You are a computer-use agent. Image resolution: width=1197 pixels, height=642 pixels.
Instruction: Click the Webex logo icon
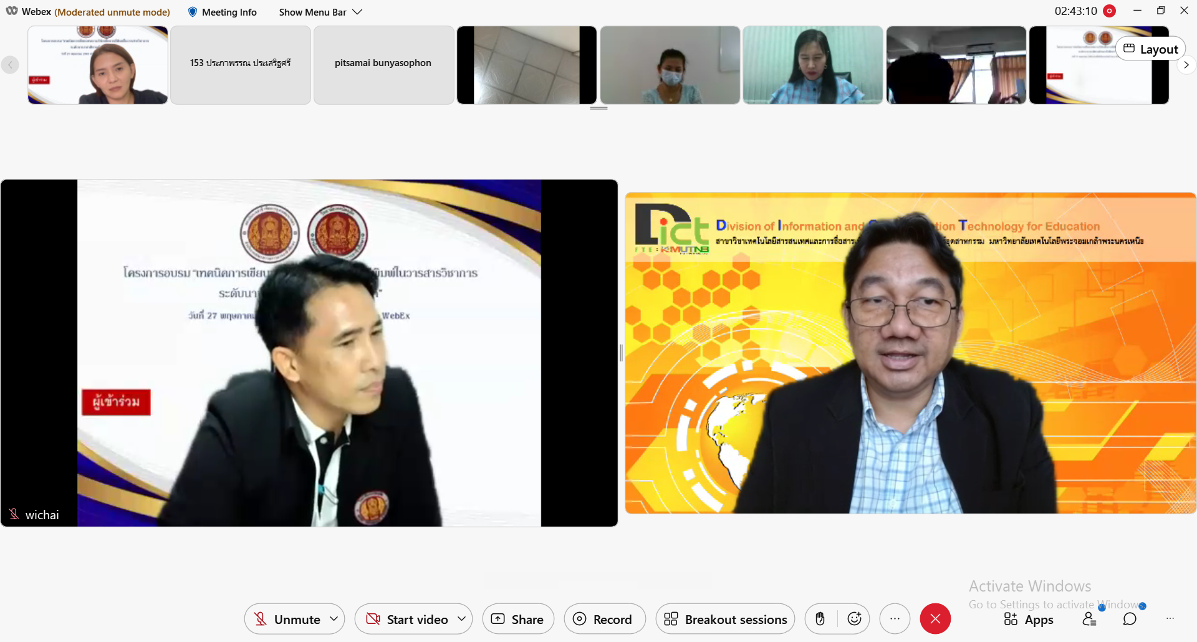(12, 11)
